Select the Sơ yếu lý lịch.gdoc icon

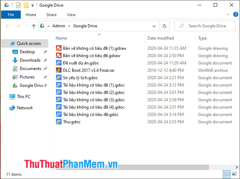[59, 77]
